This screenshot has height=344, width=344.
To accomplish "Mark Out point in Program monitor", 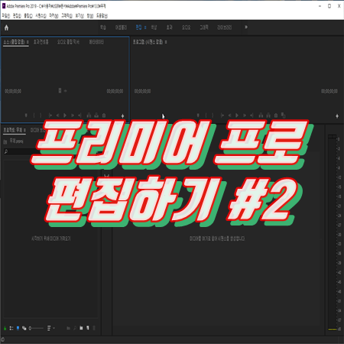I will (213, 115).
